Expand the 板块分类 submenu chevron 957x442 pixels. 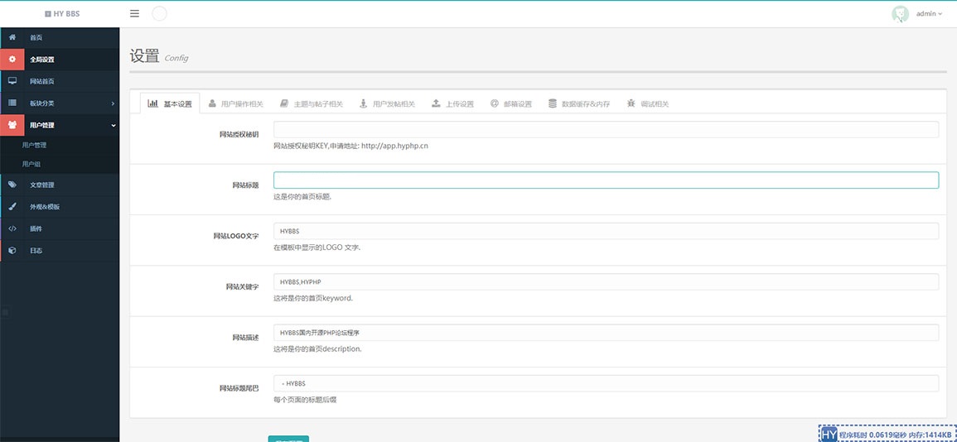113,103
